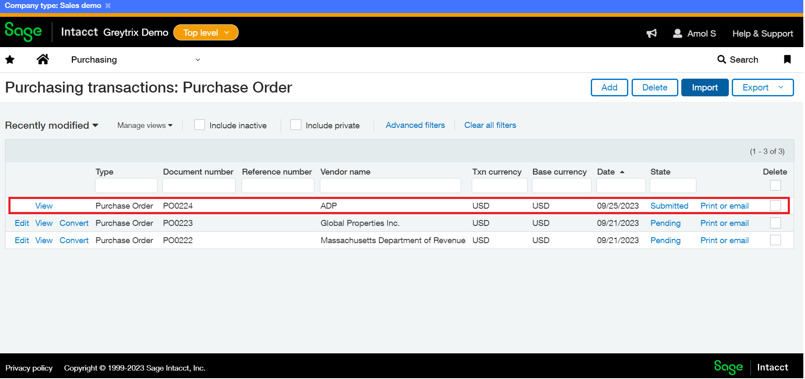Convert purchase order PO0222

74,240
